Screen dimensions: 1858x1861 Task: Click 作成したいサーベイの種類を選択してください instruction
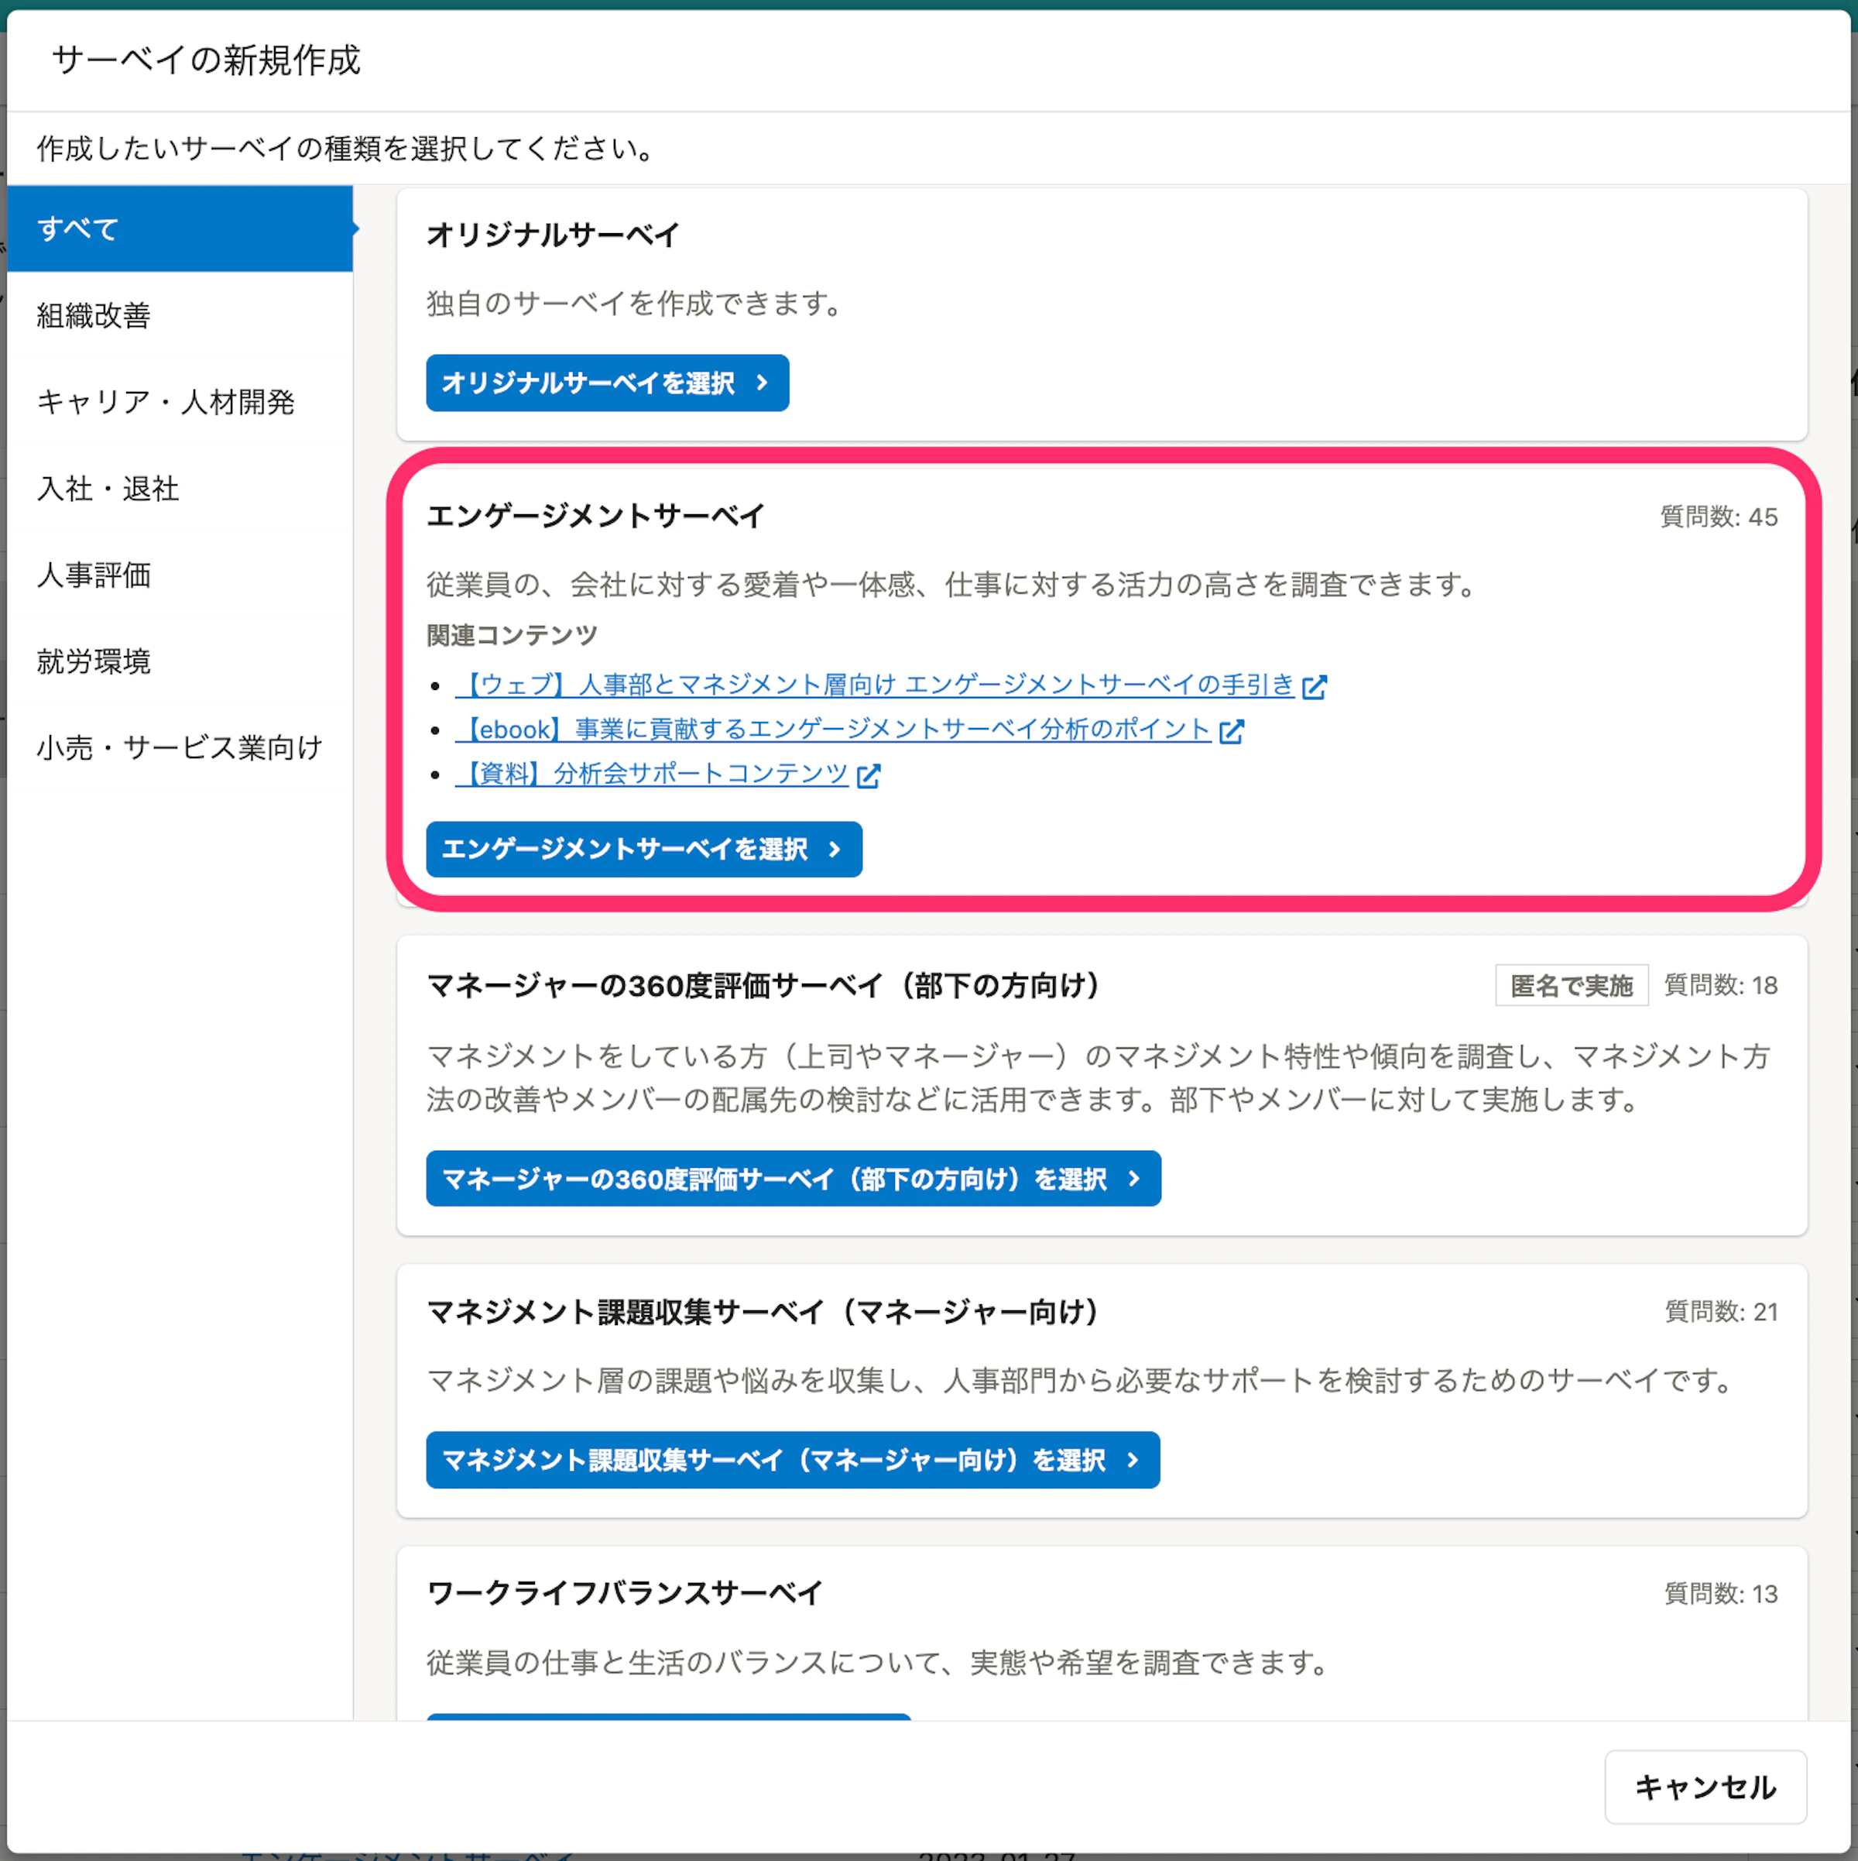348,149
